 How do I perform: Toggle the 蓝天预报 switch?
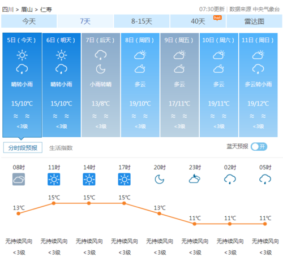click(259, 147)
